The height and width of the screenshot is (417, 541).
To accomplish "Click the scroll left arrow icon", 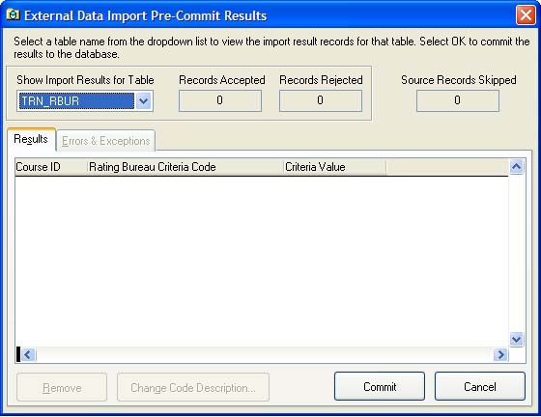I will [28, 354].
